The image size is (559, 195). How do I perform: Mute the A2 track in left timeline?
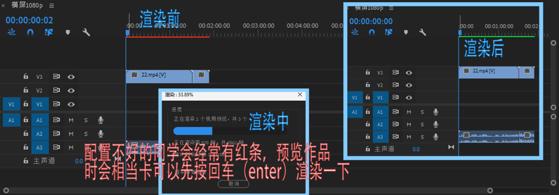click(x=71, y=134)
